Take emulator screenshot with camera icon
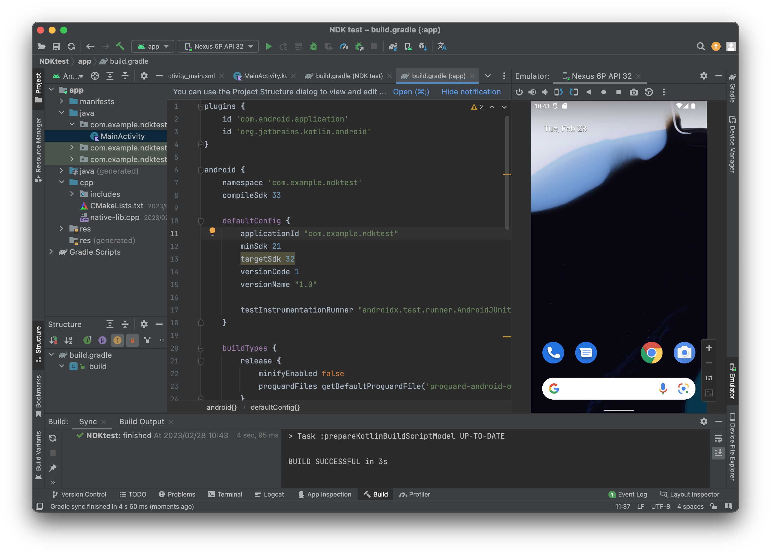Image resolution: width=771 pixels, height=555 pixels. point(633,92)
